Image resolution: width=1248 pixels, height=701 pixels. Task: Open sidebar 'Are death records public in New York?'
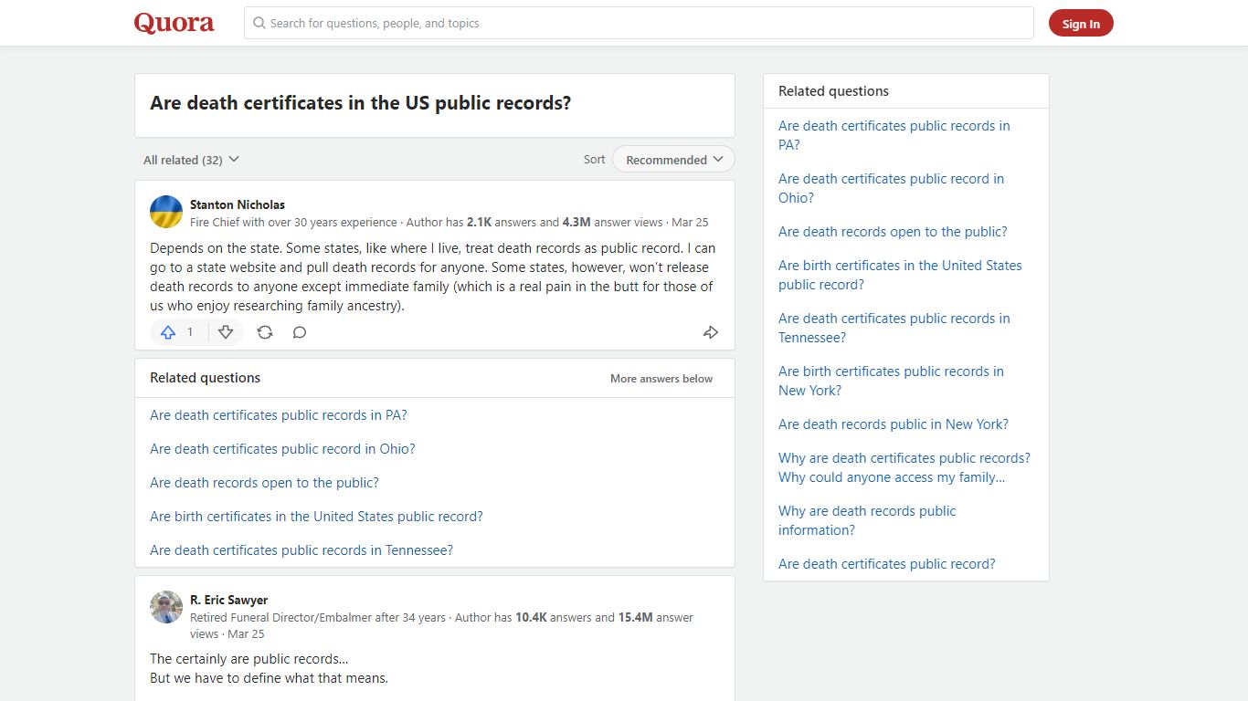894,424
